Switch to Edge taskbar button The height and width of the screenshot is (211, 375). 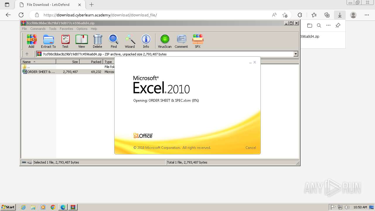pyautogui.click(x=63, y=207)
